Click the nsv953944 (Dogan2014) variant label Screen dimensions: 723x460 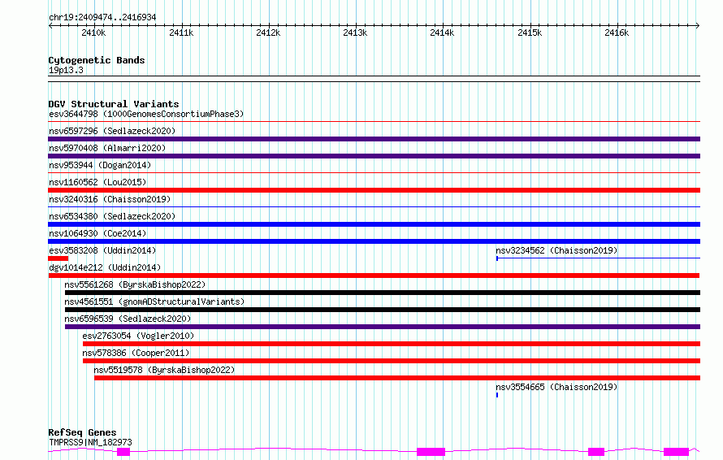tap(100, 165)
